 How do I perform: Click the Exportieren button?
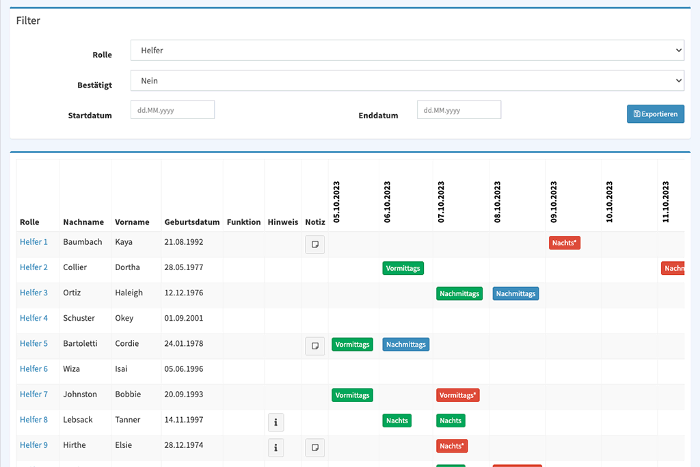[655, 114]
